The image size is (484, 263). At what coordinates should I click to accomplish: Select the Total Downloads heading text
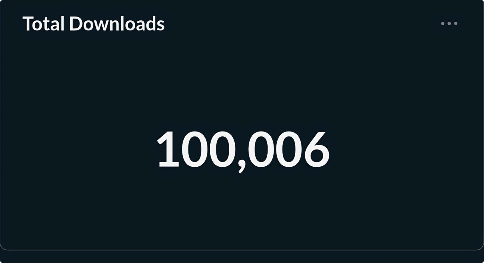(x=94, y=23)
